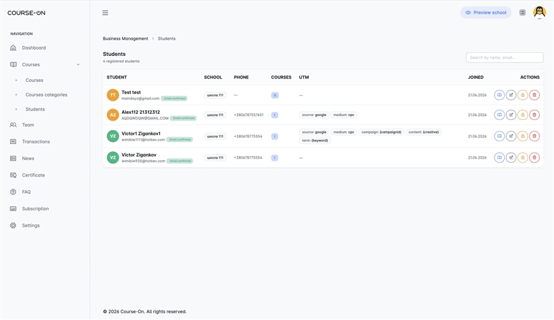
Task: Click the COURSE-ON logo
Action: 27,13
